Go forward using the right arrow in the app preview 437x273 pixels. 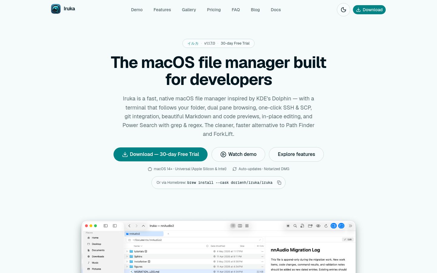(137, 226)
